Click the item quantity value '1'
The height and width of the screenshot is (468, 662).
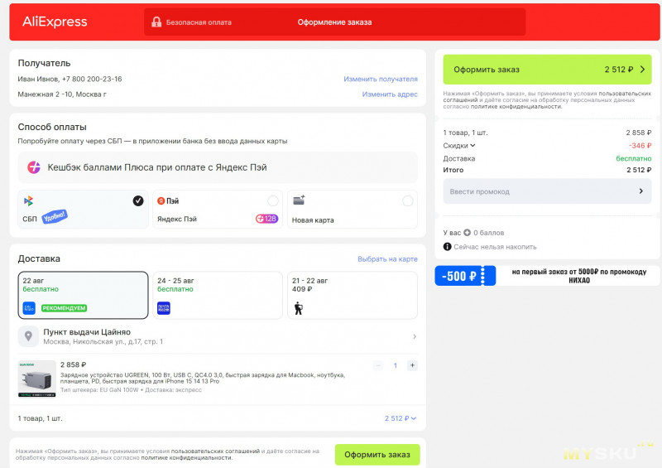[x=396, y=365]
